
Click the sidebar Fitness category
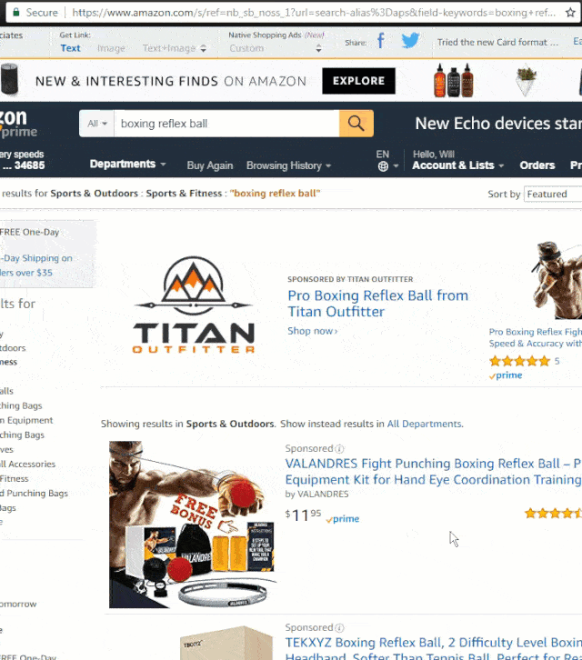click(15, 478)
